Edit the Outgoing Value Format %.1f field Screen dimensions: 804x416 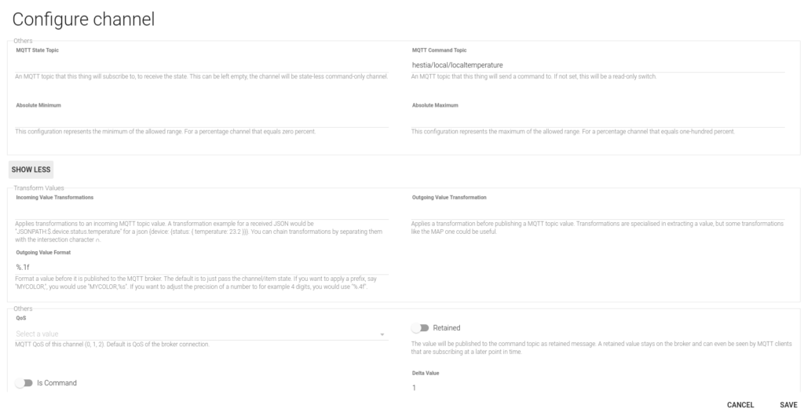(202, 267)
